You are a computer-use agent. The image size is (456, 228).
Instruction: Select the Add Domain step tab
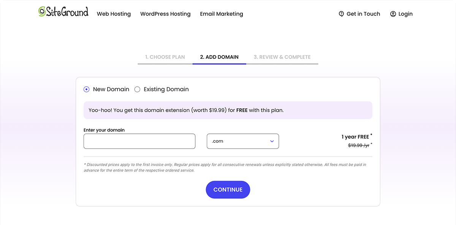coord(219,57)
